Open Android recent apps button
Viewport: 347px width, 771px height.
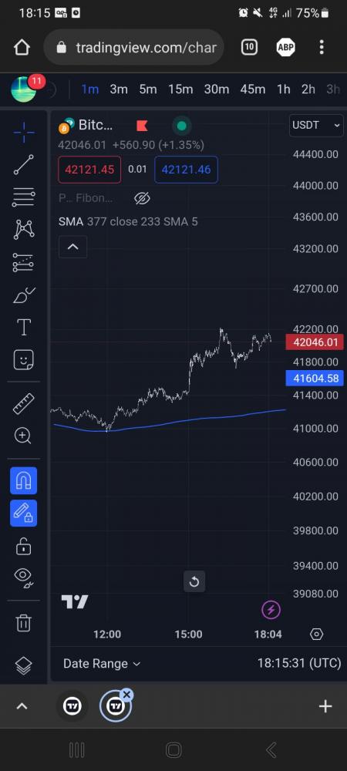pyautogui.click(x=76, y=750)
